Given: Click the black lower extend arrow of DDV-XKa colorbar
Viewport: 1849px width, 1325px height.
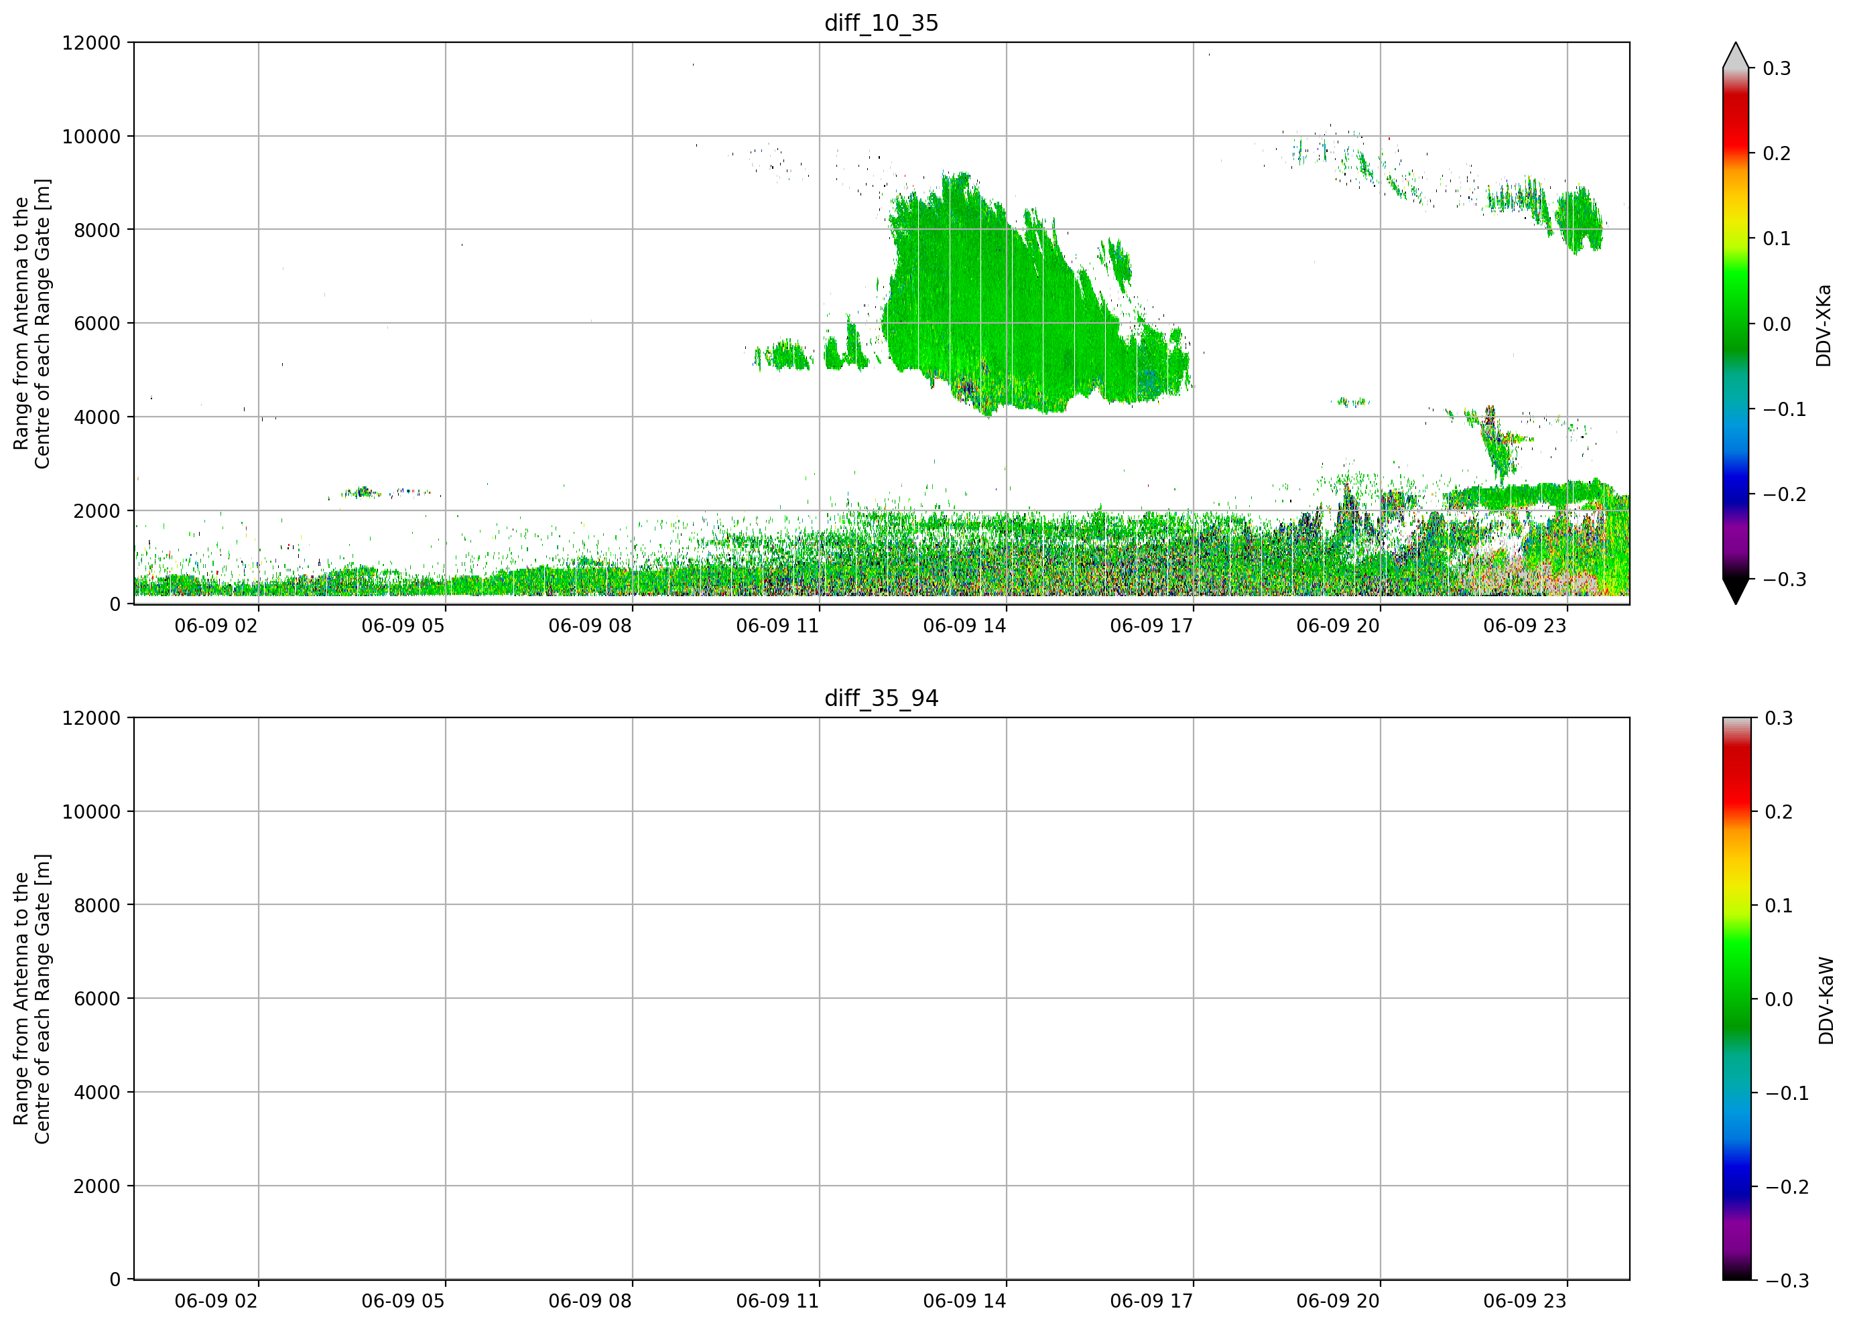Looking at the screenshot, I should (x=1736, y=591).
